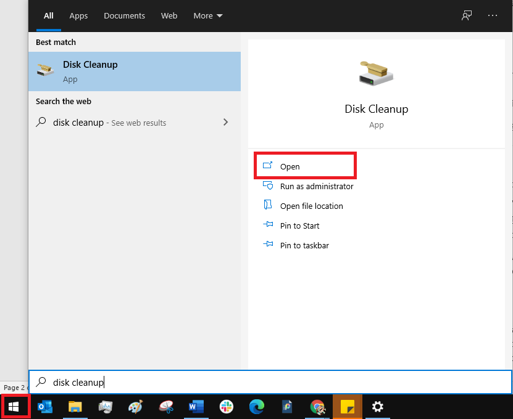513x419 pixels.
Task: Choose Run as administrator
Action: pyautogui.click(x=317, y=186)
